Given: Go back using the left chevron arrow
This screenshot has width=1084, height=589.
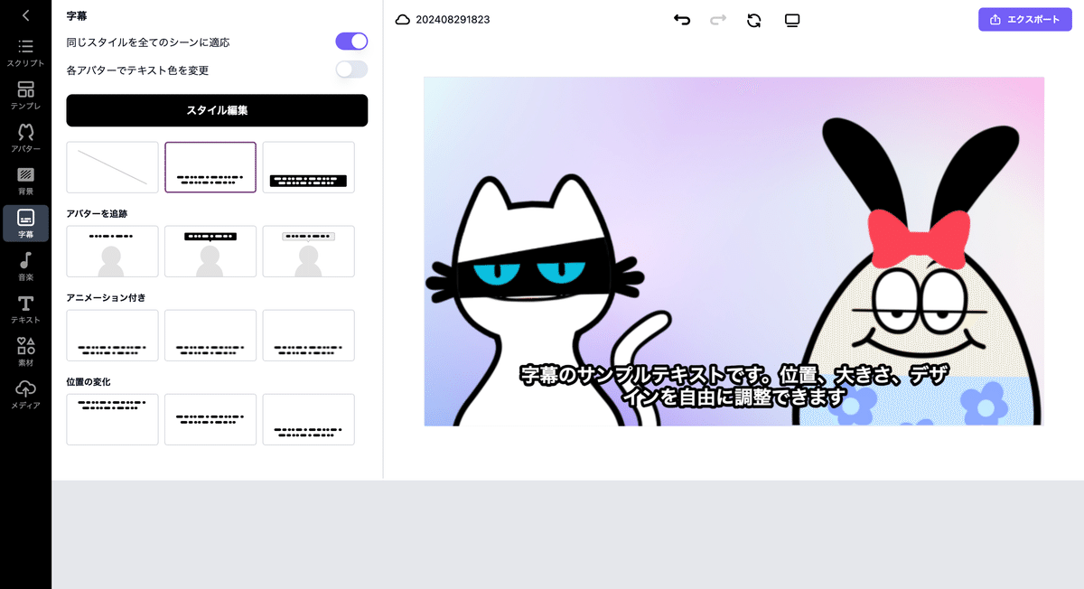Looking at the screenshot, I should tap(25, 15).
